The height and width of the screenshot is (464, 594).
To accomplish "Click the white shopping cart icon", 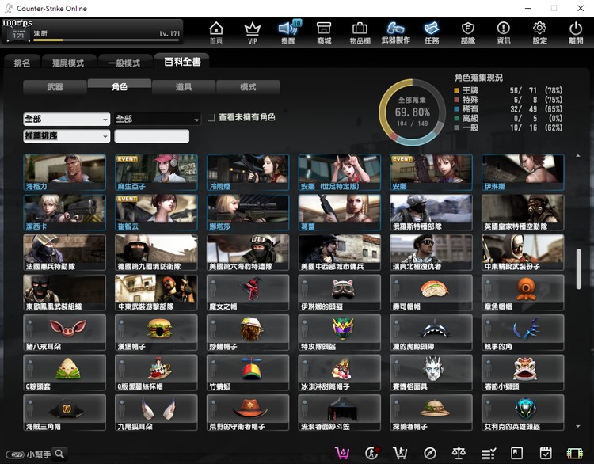I will [x=400, y=453].
